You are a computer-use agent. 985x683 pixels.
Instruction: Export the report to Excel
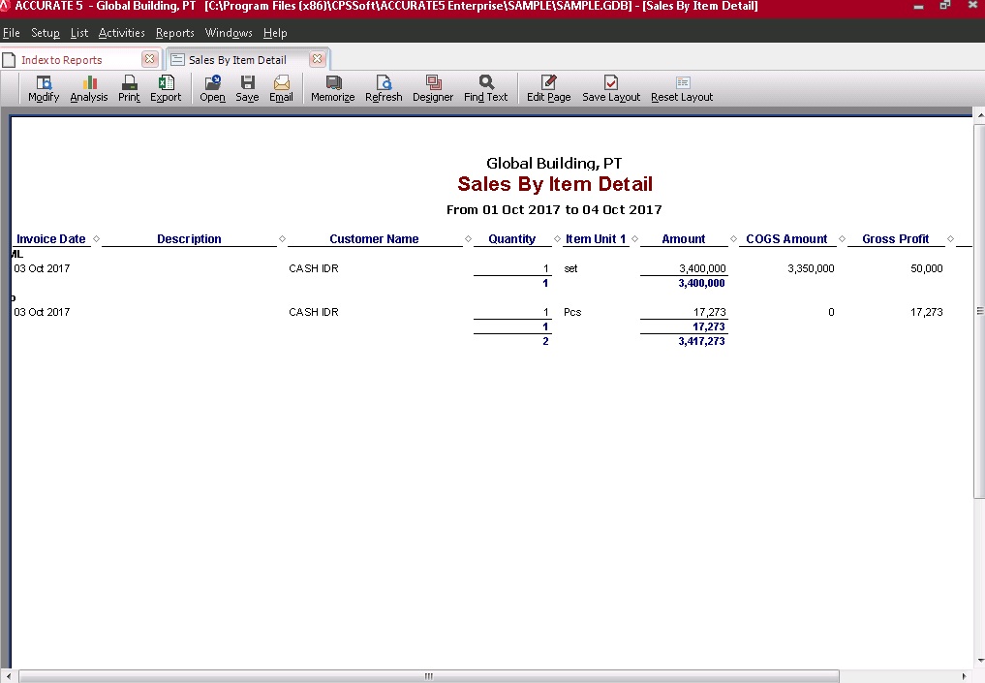(x=166, y=88)
